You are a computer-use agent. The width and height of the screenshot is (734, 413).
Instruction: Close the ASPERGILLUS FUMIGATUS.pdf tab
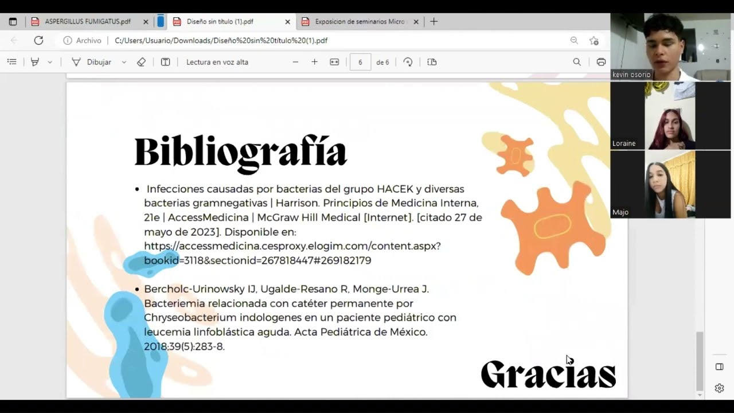coord(146,22)
